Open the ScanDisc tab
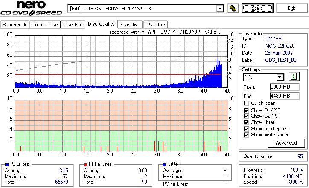Screen dimensions: 309x188 (x=130, y=25)
